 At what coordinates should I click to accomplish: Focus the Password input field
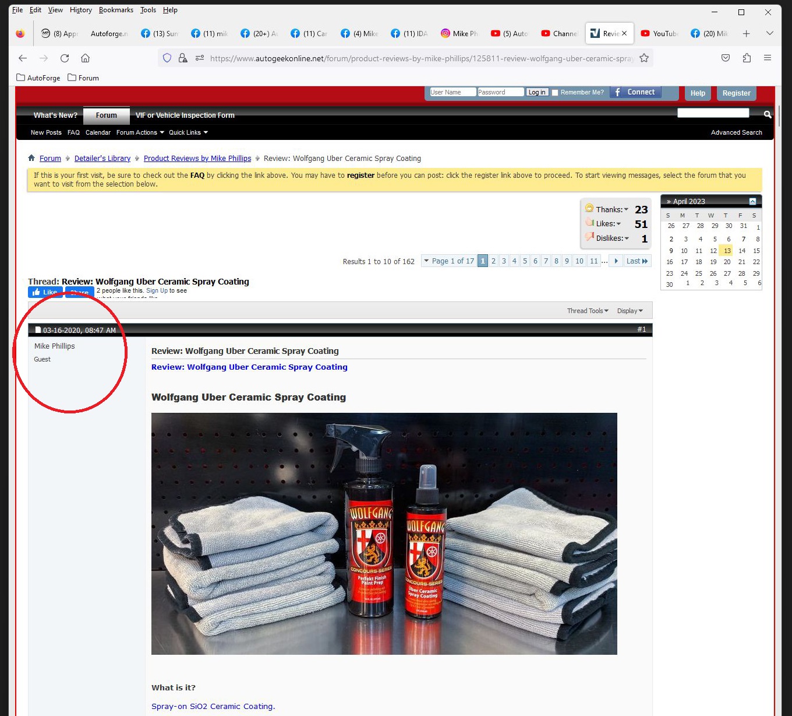500,92
